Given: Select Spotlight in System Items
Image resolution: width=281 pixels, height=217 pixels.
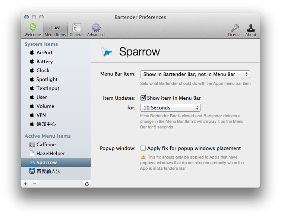Looking at the screenshot, I should pos(47,79).
